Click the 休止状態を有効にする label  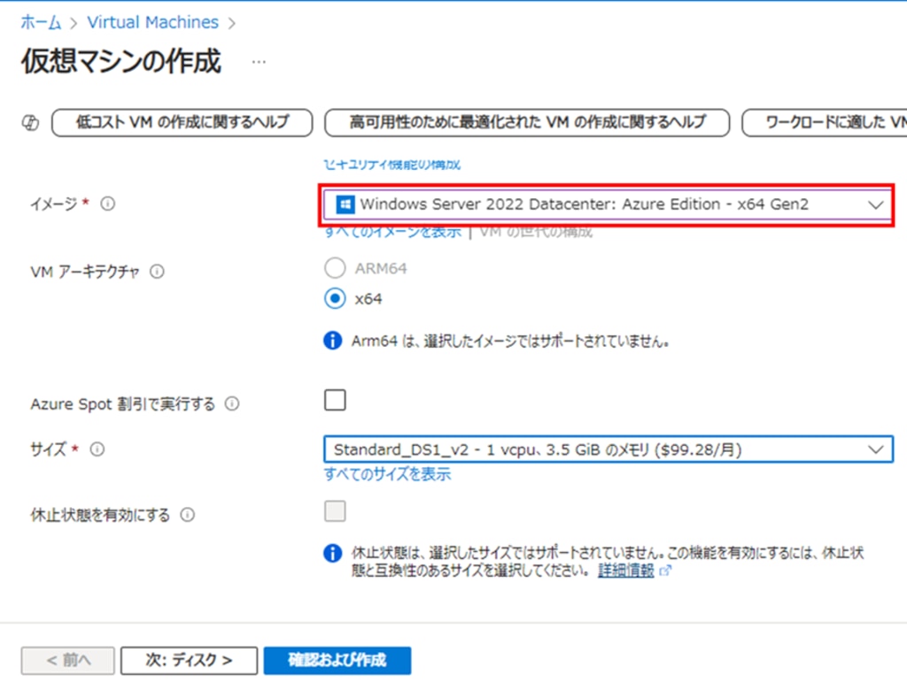100,514
